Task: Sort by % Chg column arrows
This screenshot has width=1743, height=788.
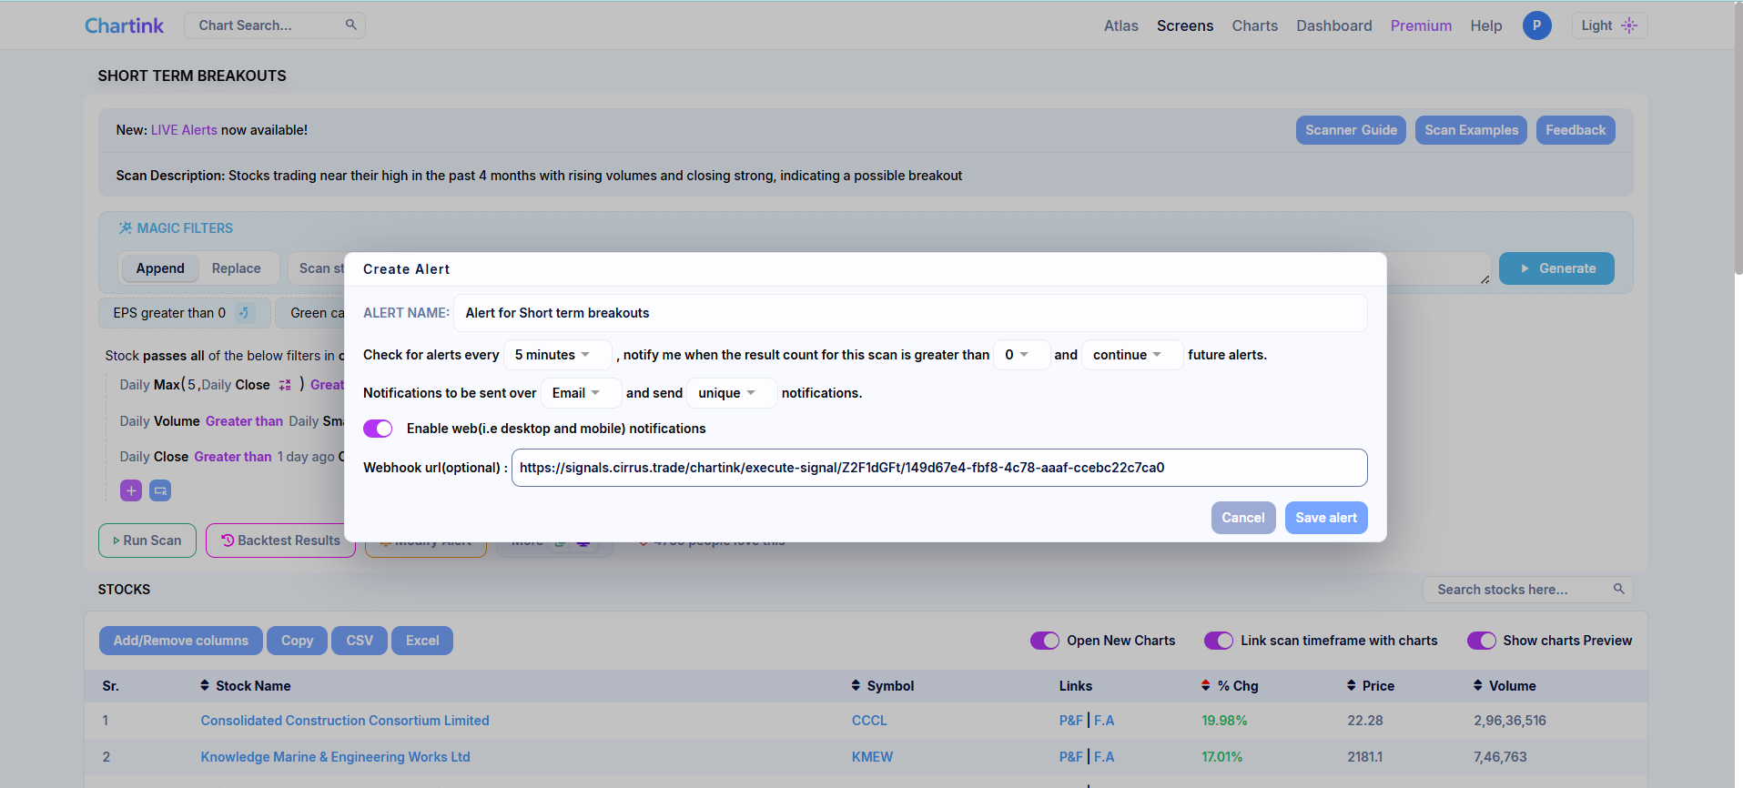Action: tap(1206, 685)
